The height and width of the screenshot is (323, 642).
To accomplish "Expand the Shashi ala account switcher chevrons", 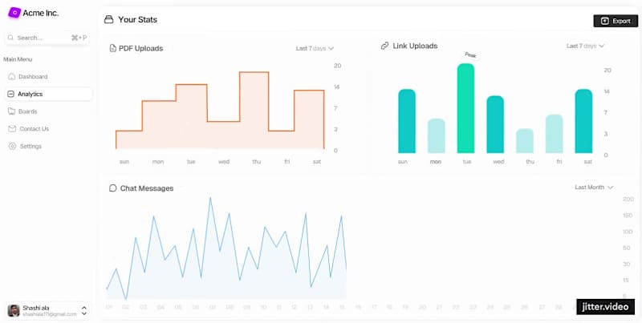I will (x=84, y=311).
